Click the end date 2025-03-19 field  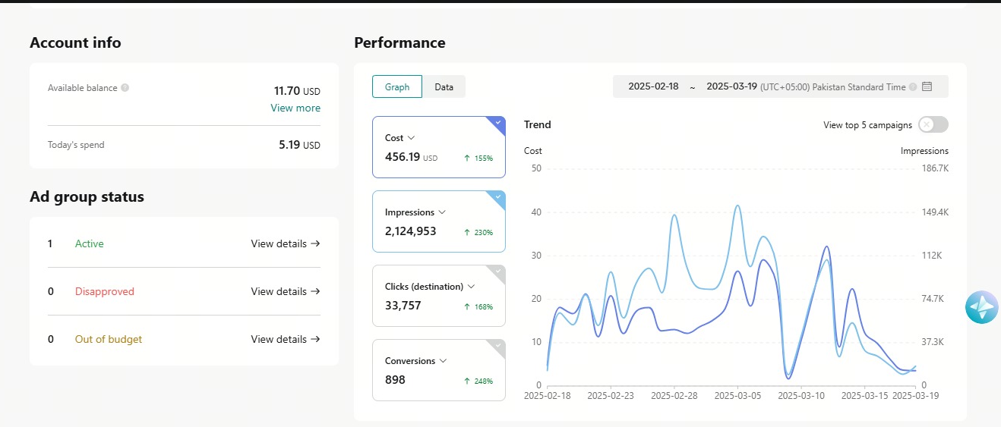tap(731, 86)
